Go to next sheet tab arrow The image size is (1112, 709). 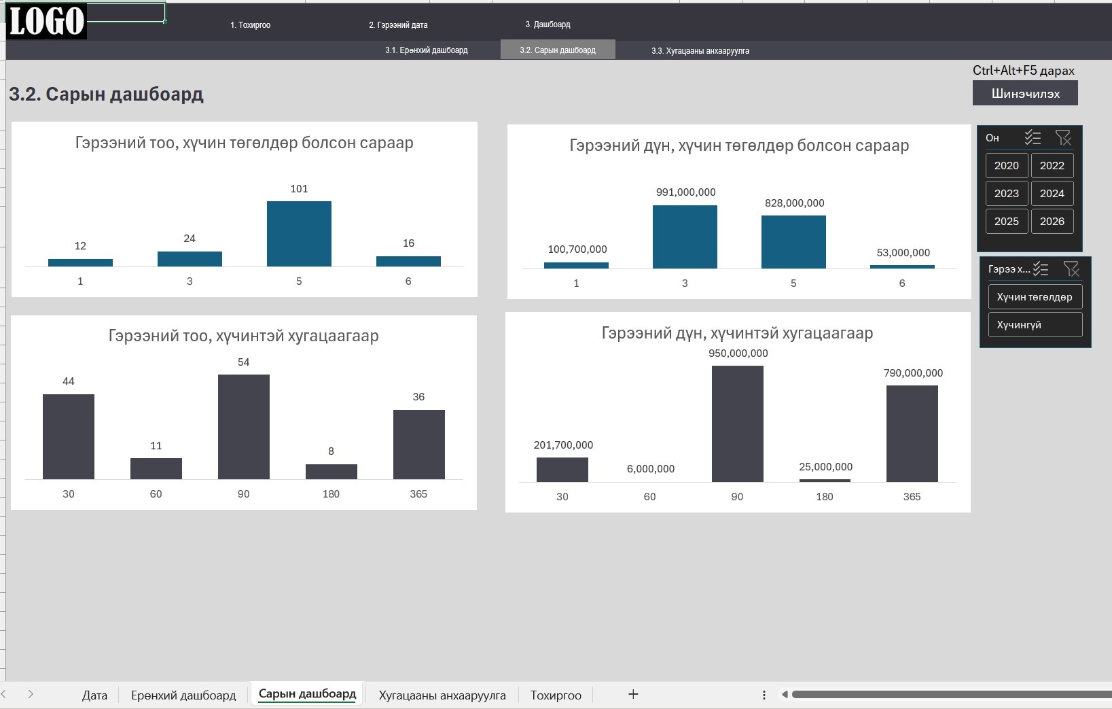click(x=31, y=694)
